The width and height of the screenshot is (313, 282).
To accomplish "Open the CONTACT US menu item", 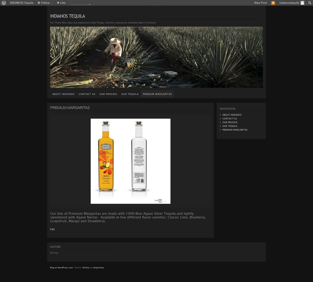I will (x=87, y=94).
